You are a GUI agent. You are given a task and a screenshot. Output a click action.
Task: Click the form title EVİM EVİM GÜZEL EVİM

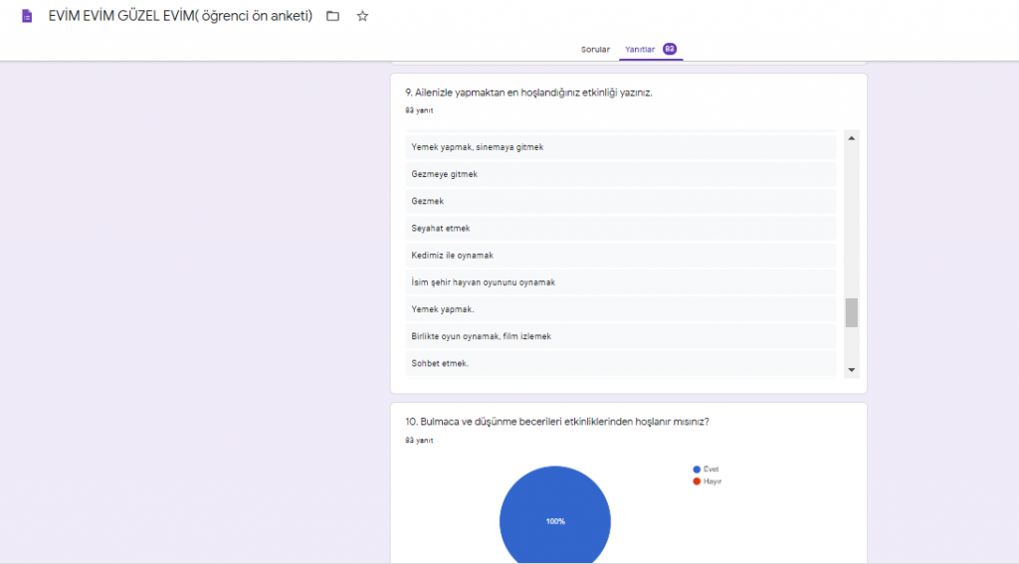180,16
